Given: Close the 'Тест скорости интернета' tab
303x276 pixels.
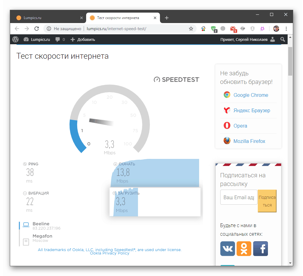Looking at the screenshot, I should pos(155,18).
